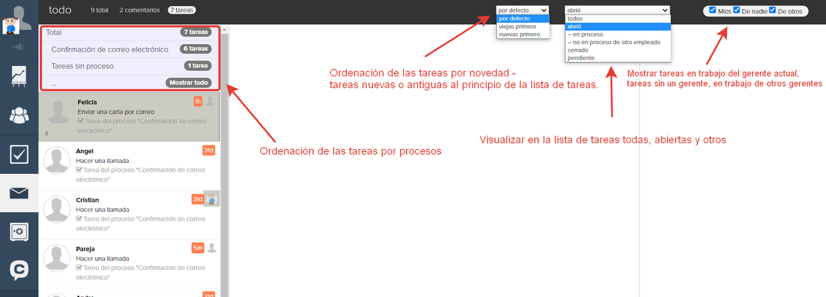Click the 'todo' page title

61,10
